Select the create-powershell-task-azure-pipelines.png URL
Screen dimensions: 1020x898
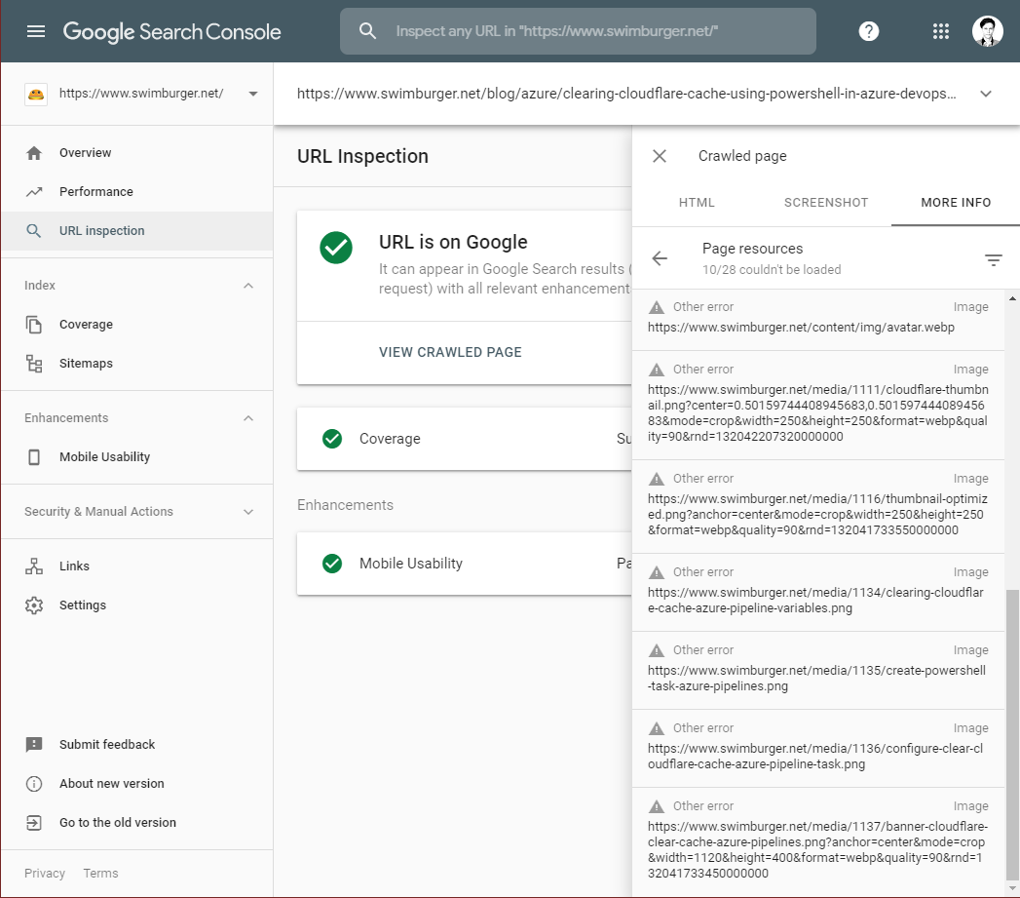tap(816, 679)
